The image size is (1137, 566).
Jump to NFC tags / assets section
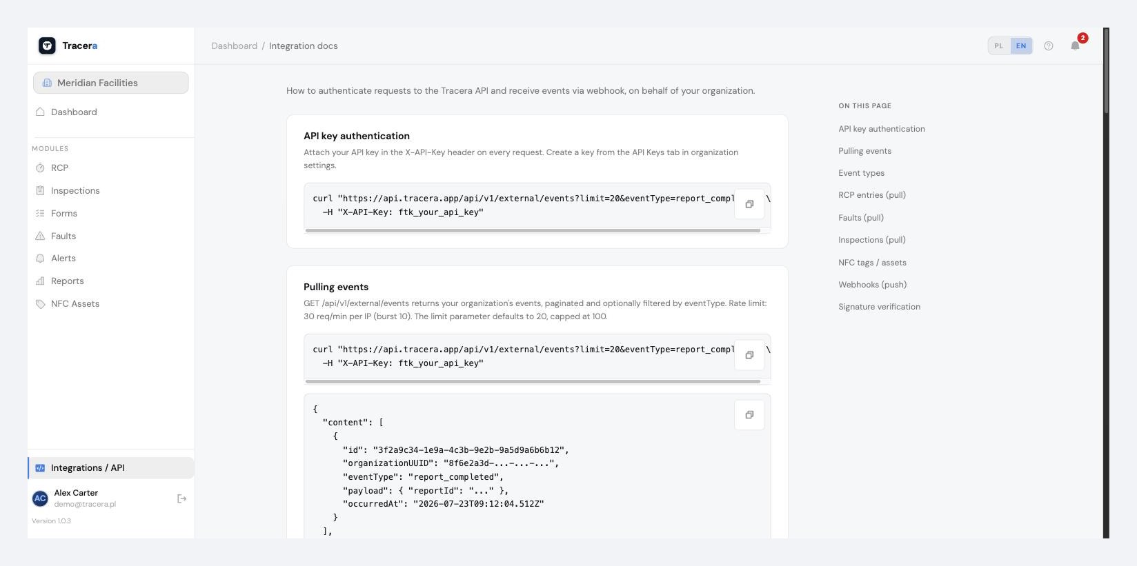872,263
